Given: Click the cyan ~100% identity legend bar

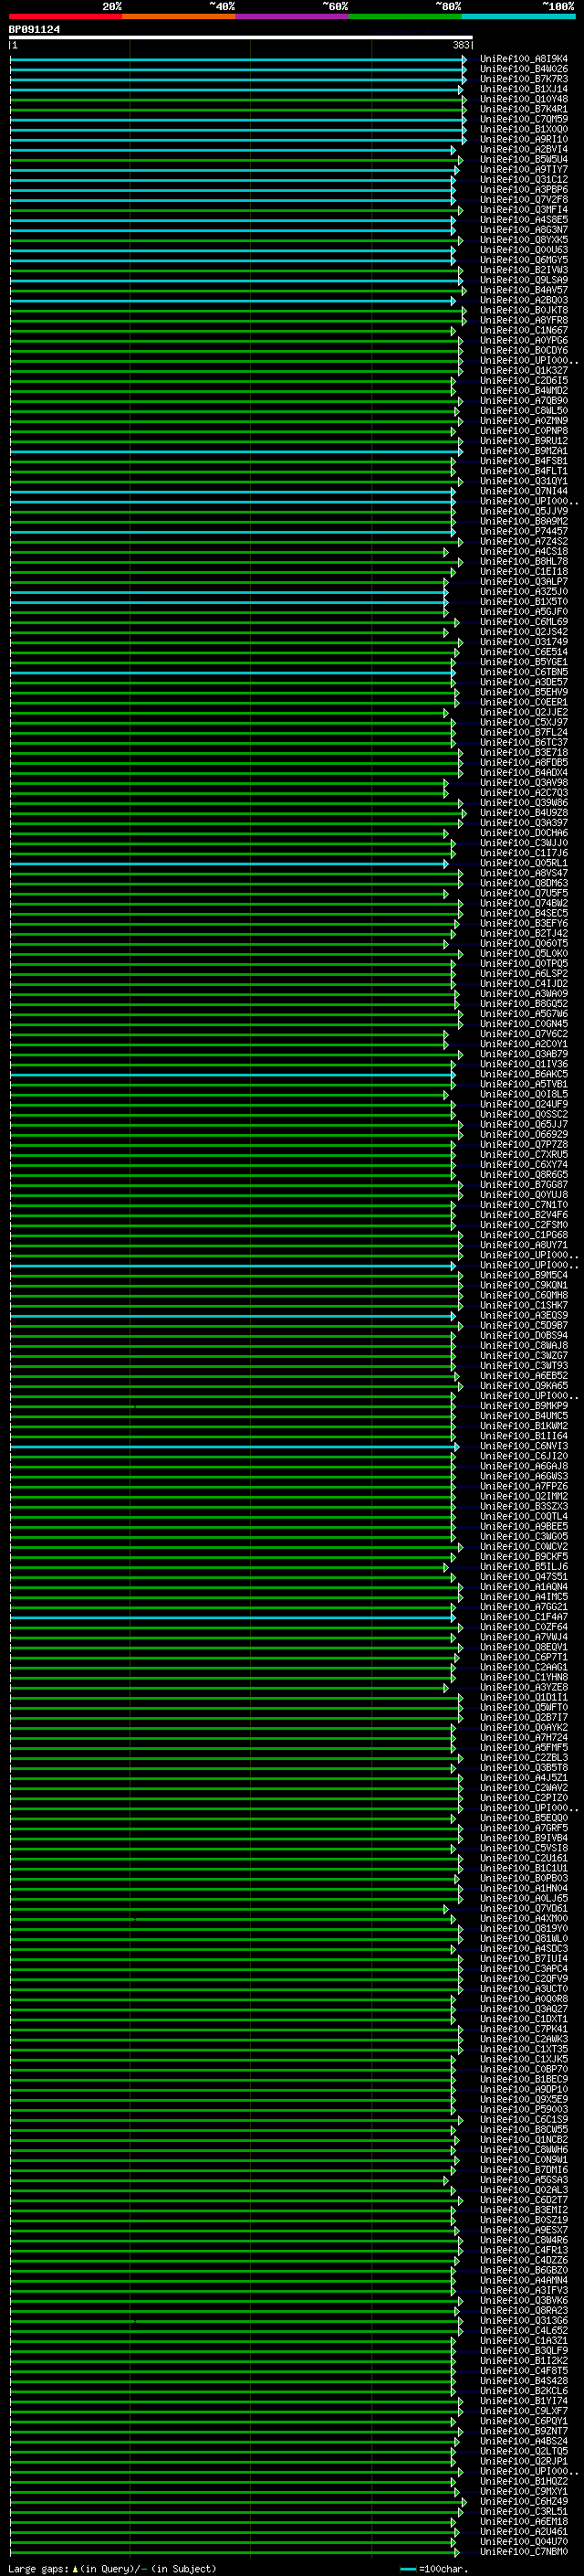Looking at the screenshot, I should pyautogui.click(x=518, y=16).
